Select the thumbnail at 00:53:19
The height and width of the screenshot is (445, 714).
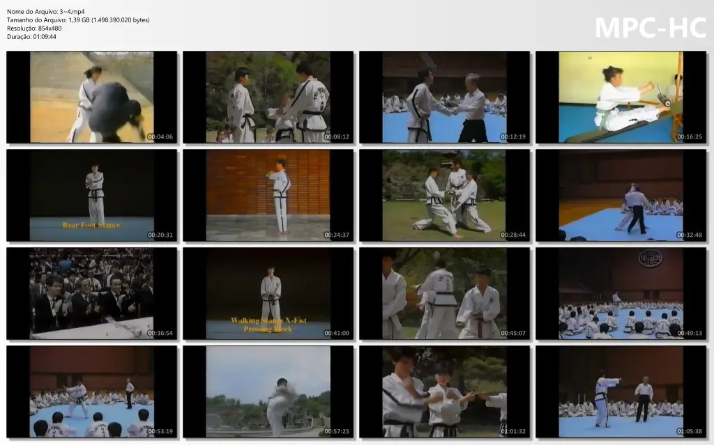coord(91,392)
